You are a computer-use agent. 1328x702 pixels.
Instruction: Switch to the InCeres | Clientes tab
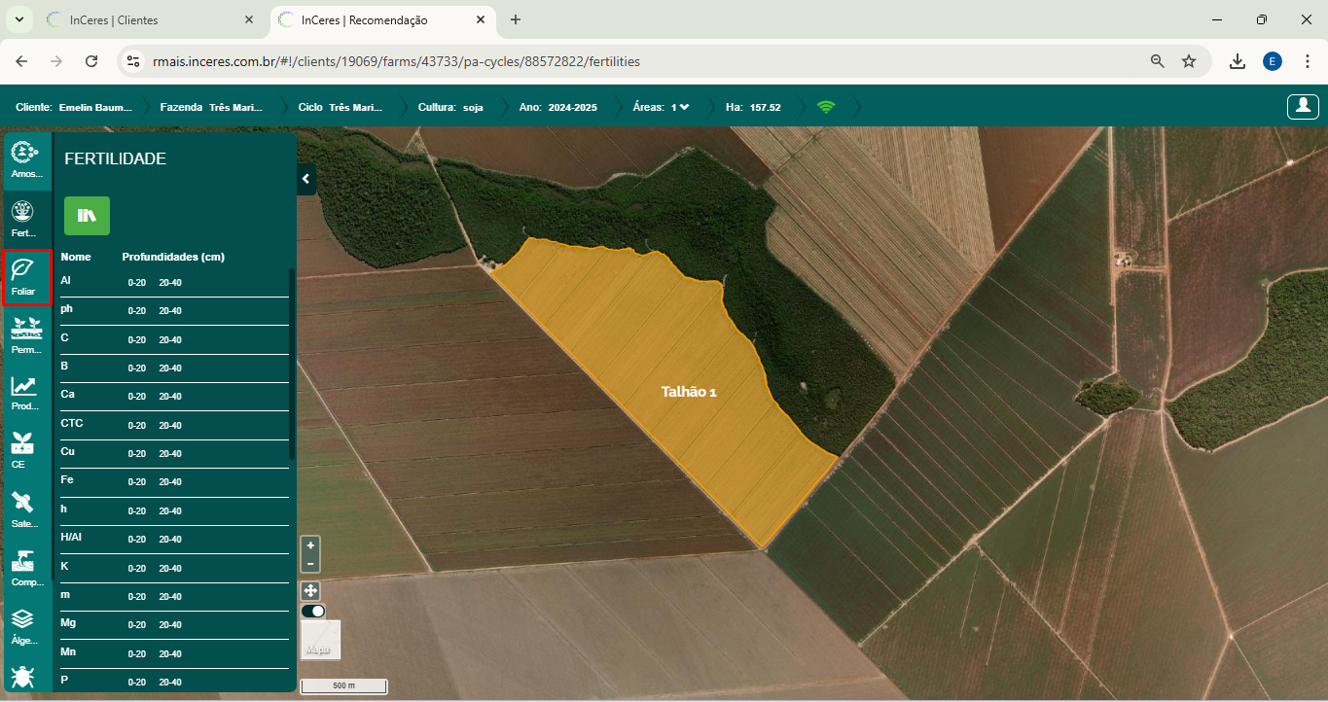coord(151,19)
